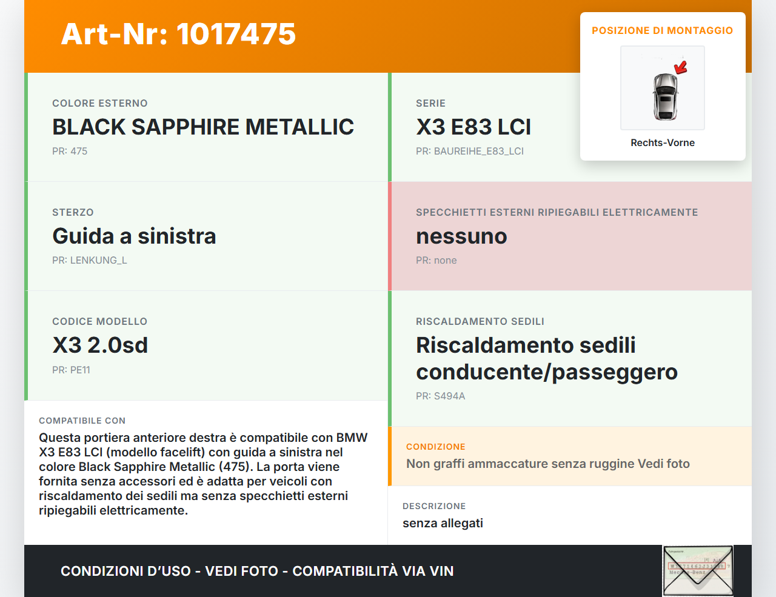Screen dimensions: 776x597
Task: Click the Rechts-Vorne position label
Action: (x=662, y=142)
